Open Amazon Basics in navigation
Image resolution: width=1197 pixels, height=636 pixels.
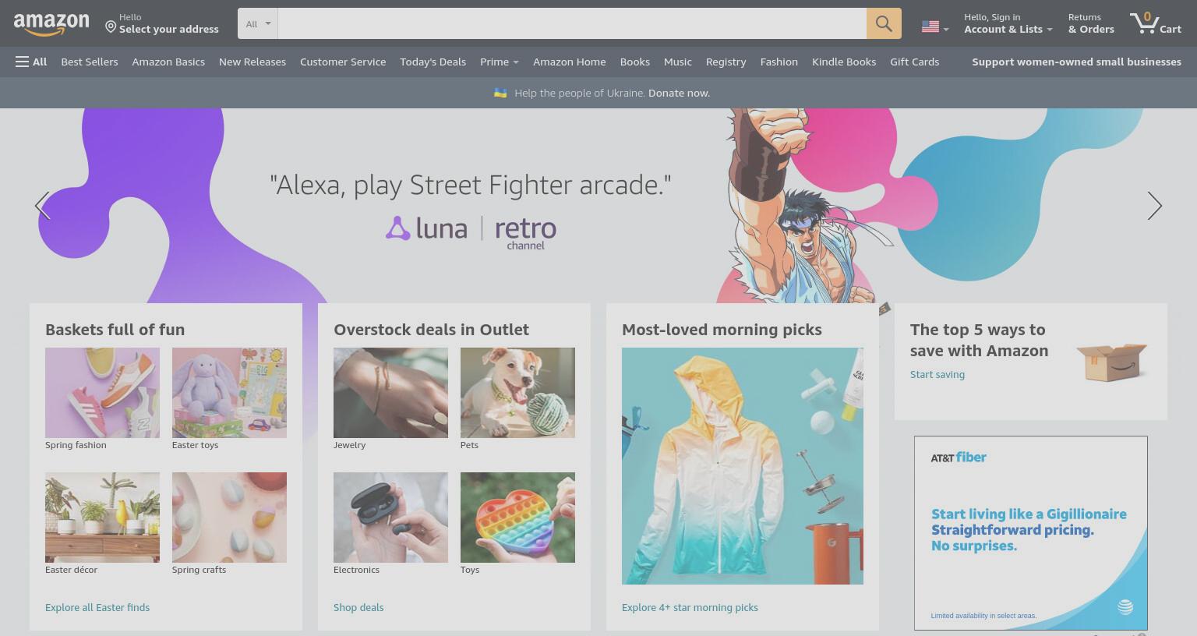click(168, 62)
